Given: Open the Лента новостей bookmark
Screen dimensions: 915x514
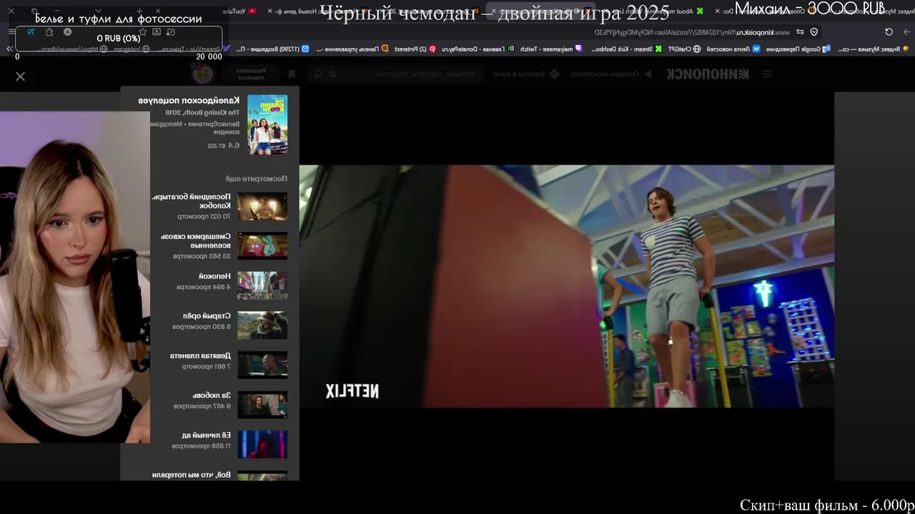Looking at the screenshot, I should pyautogui.click(x=733, y=49).
